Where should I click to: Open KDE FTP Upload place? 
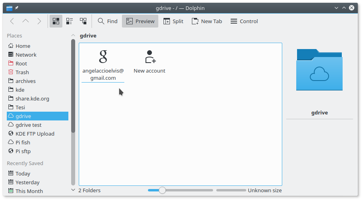tap(38, 134)
